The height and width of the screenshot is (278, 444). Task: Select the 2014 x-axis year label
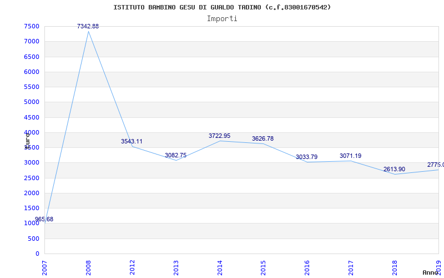(220, 268)
